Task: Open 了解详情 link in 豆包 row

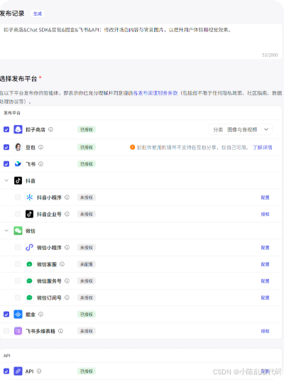Action: tap(262, 147)
